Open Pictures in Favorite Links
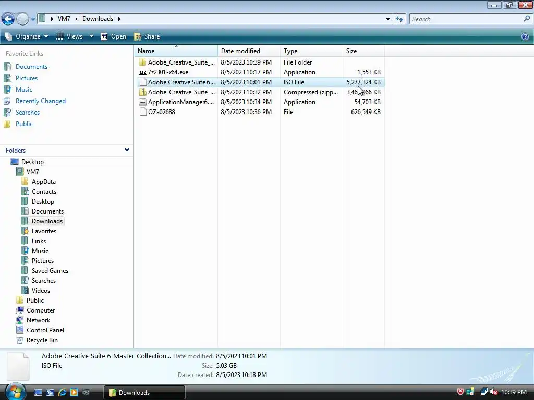534x400 pixels. (27, 78)
